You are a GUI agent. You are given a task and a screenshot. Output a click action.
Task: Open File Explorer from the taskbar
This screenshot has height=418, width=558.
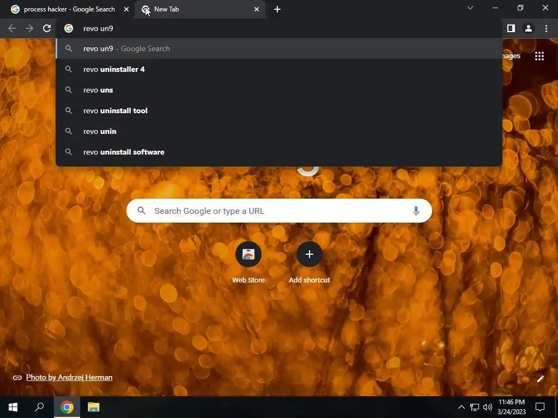coord(94,407)
